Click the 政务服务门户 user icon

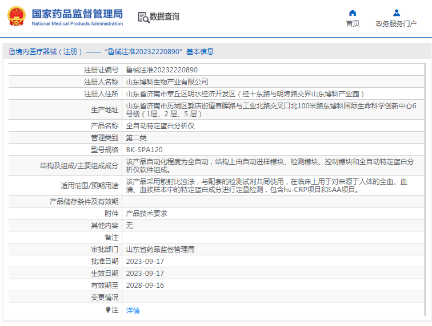(x=397, y=13)
